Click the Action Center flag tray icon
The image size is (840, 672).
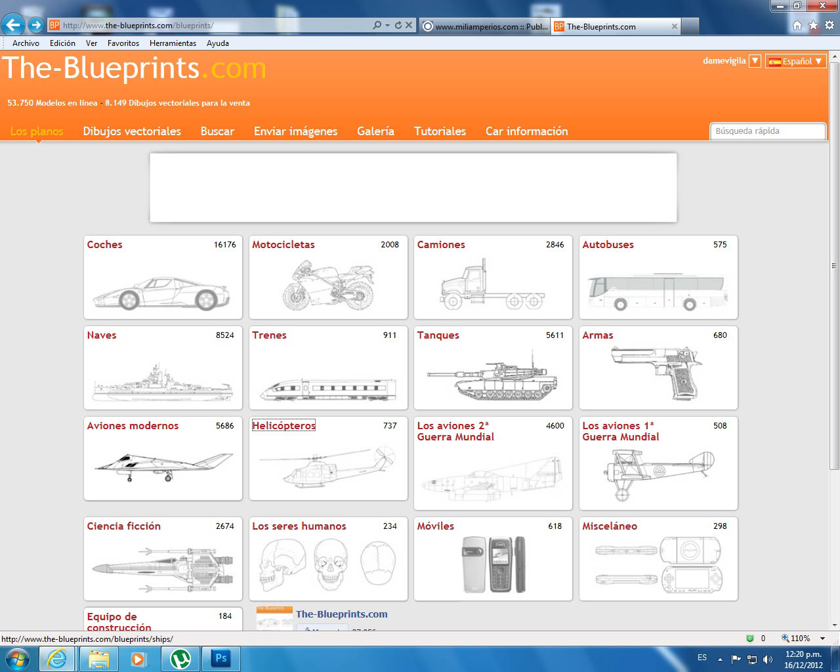click(736, 659)
